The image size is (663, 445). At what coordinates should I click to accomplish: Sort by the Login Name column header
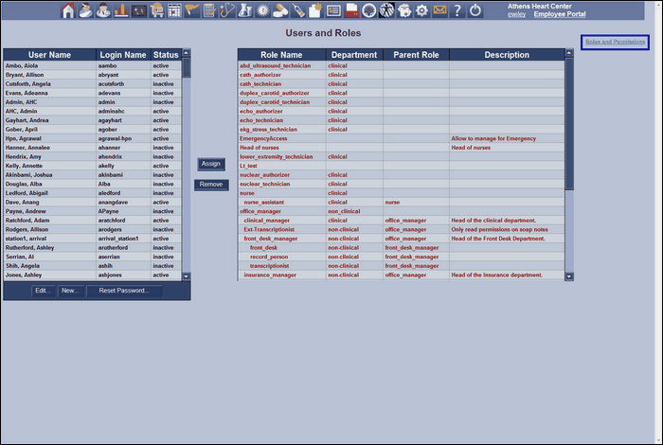tap(123, 55)
